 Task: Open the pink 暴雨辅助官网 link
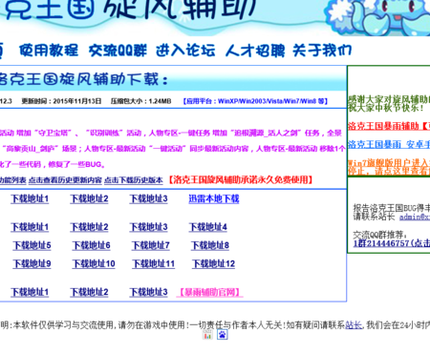(209, 292)
